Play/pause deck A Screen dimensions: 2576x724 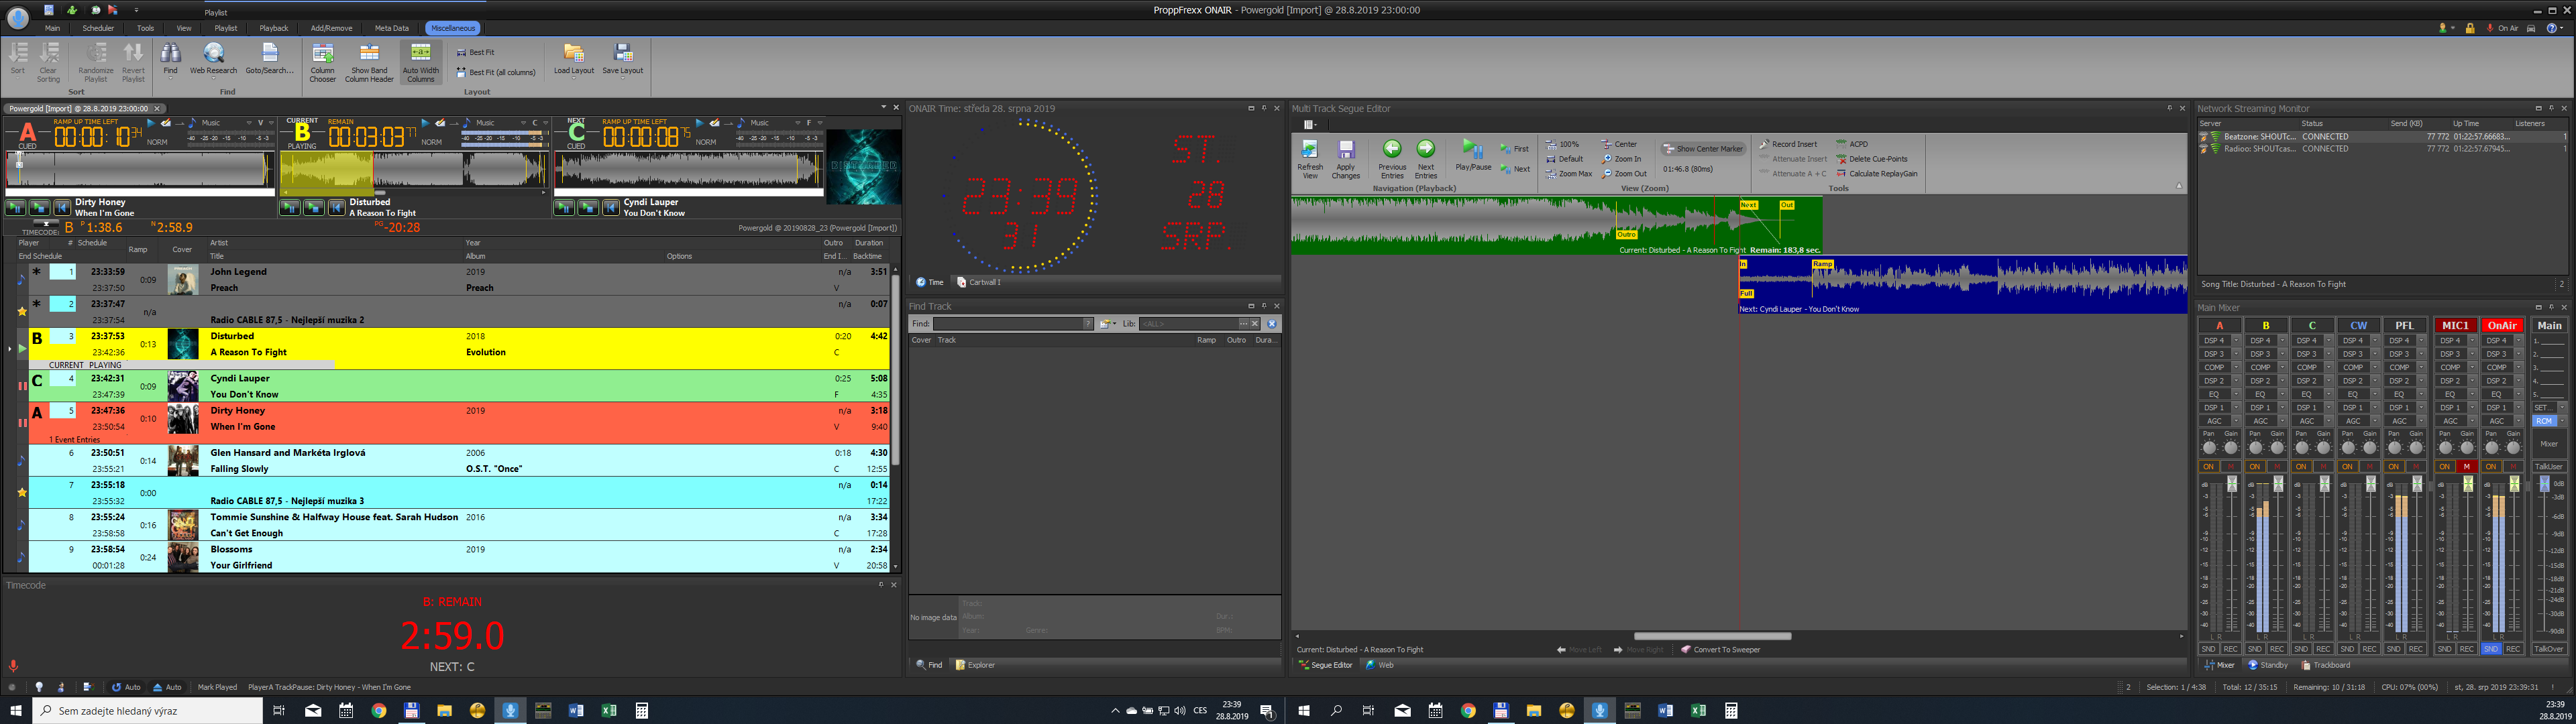[x=16, y=207]
